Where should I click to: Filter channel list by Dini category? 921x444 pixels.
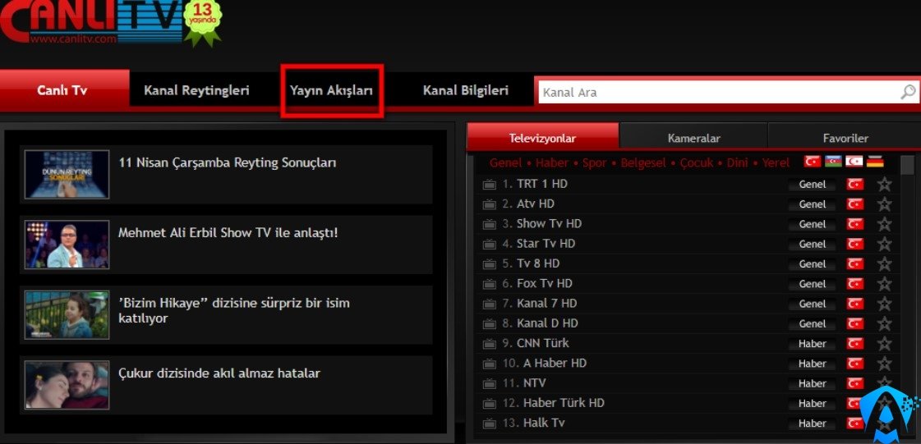737,162
